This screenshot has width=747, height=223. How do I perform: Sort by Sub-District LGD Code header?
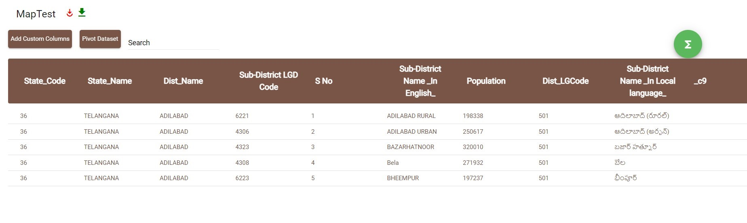268,81
